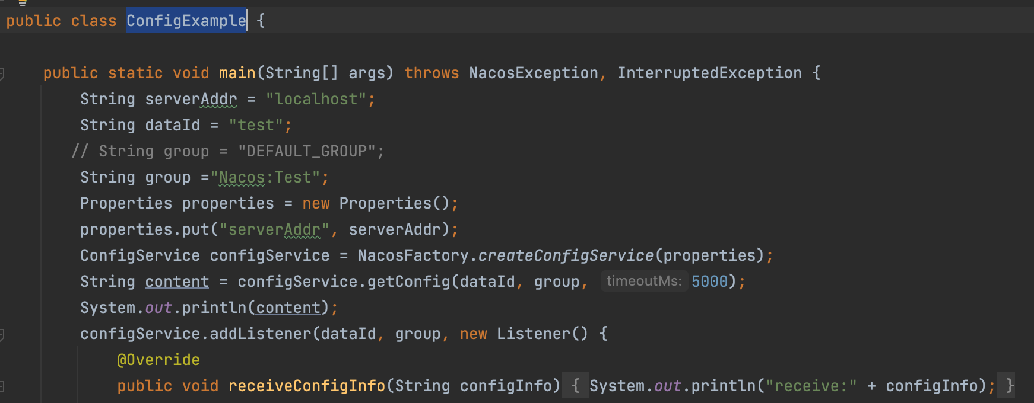The image size is (1034, 403).
Task: Click the underlined content variable declaration
Action: (x=177, y=282)
